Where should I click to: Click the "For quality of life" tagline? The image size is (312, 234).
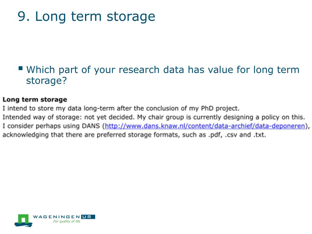point(67,221)
